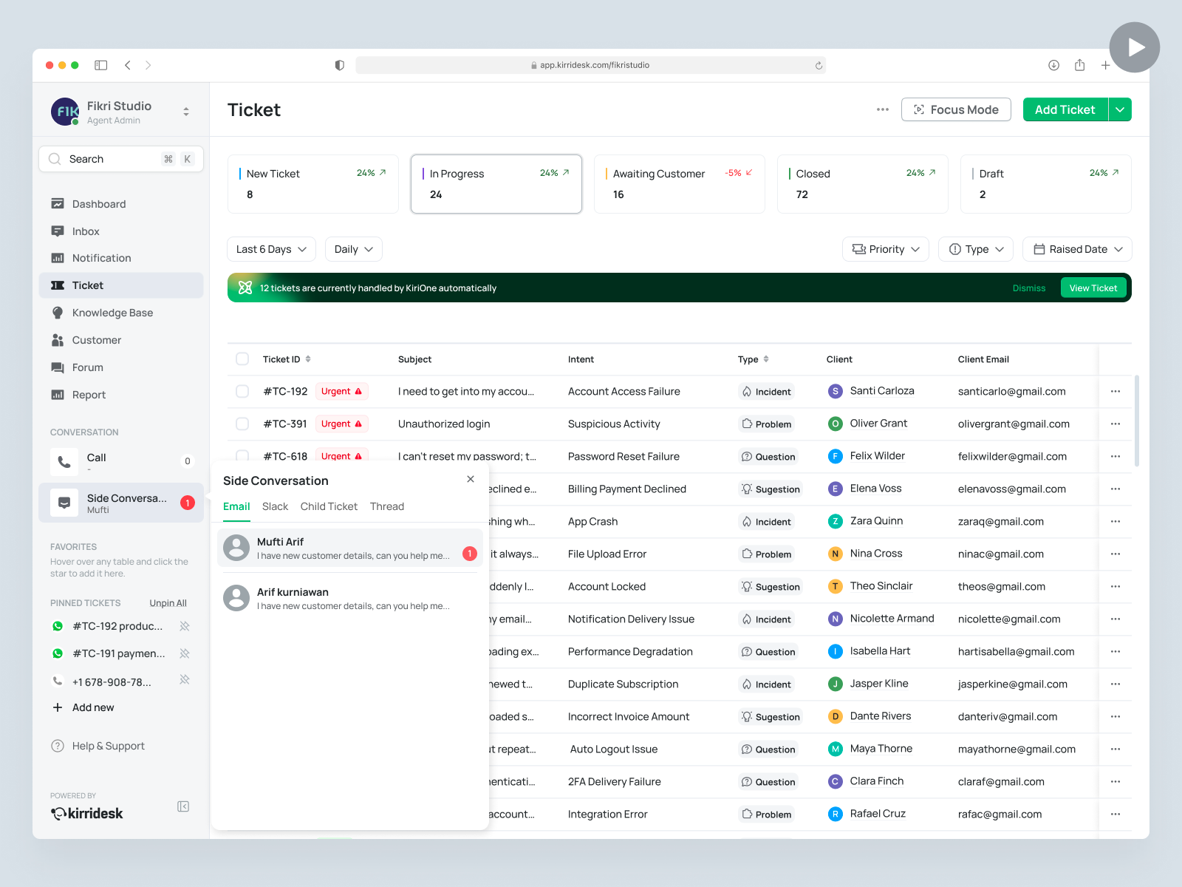Click the browser reload icon
Image resolution: width=1182 pixels, height=887 pixels.
(x=819, y=65)
